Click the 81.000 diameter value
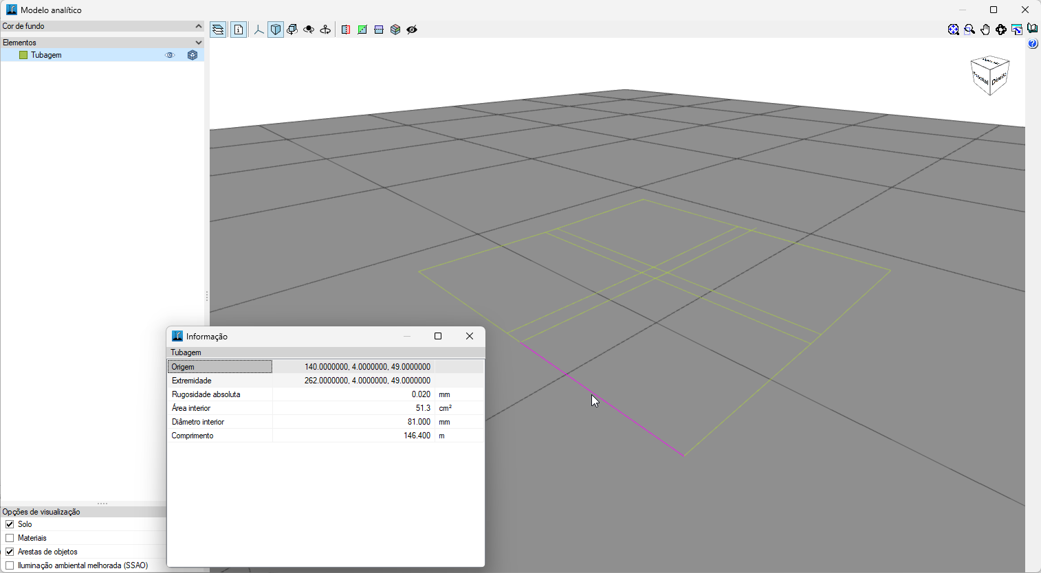 pyautogui.click(x=419, y=422)
